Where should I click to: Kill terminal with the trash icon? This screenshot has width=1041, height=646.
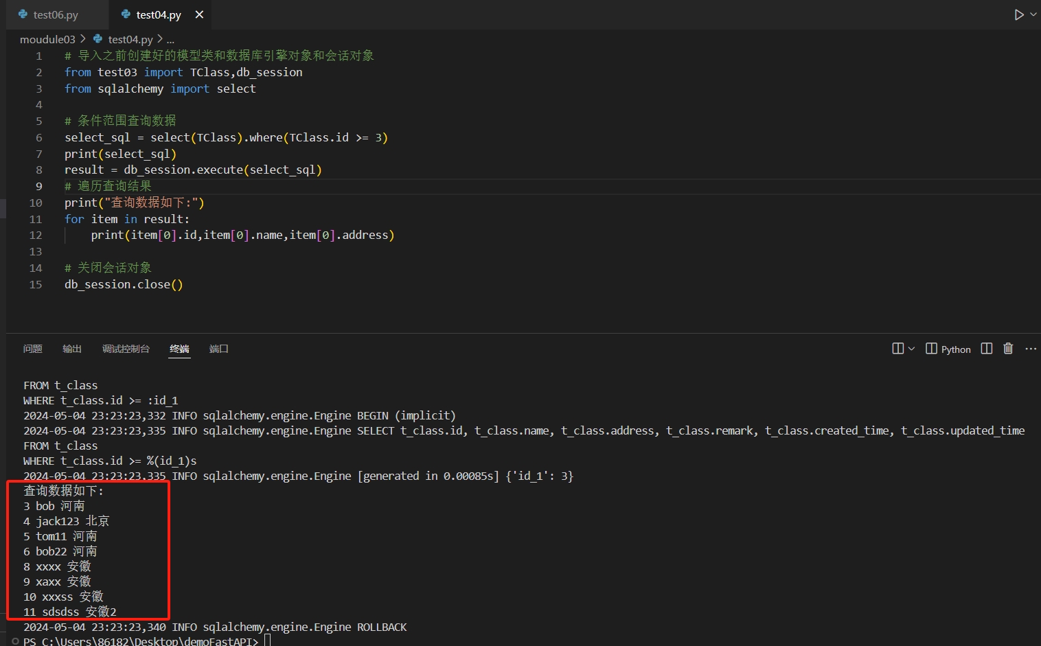point(1008,349)
